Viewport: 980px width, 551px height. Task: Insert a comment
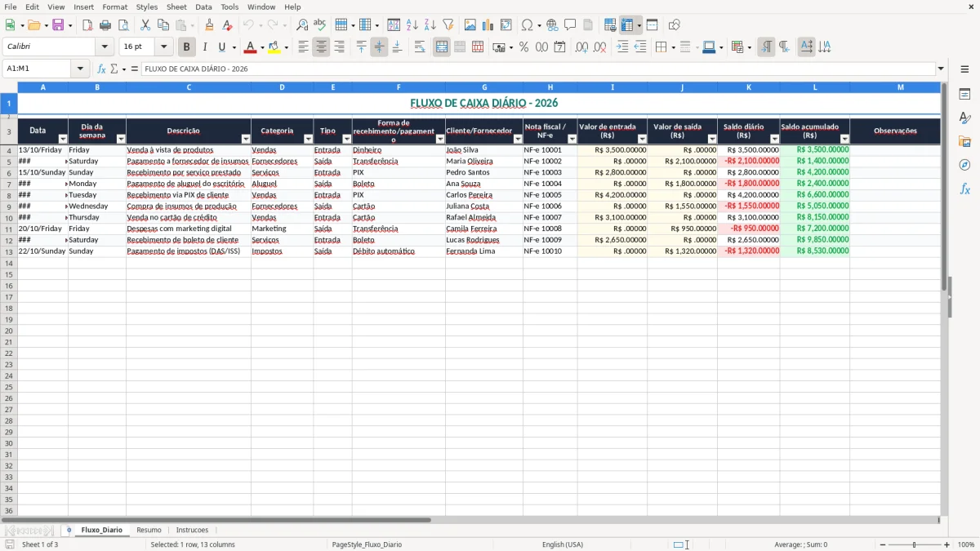571,25
